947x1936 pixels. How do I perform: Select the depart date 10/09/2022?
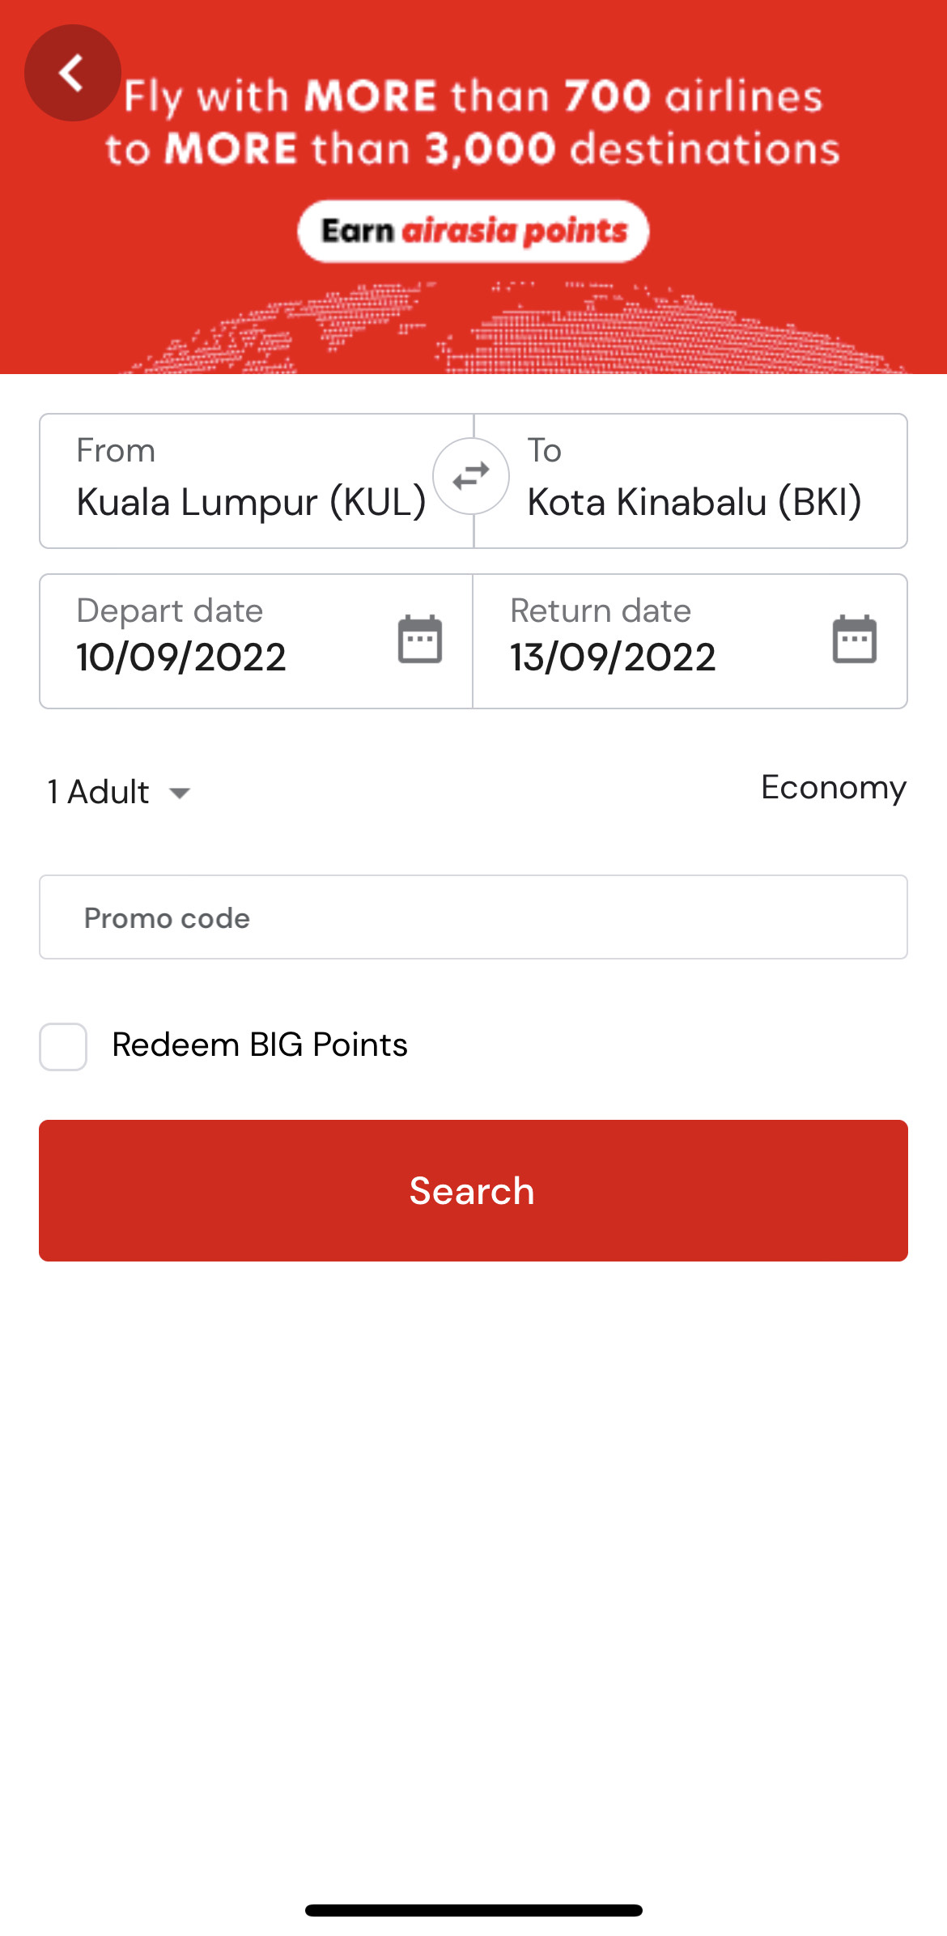181,657
